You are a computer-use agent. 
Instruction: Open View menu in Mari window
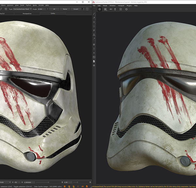coord(17,5)
